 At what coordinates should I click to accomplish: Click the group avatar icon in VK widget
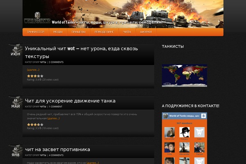pos(165,116)
